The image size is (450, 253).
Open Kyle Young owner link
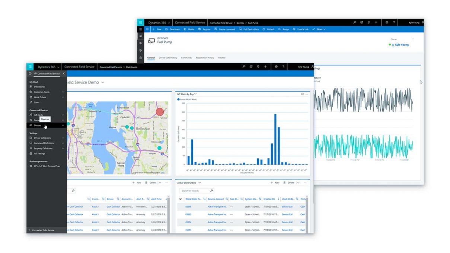click(x=402, y=45)
